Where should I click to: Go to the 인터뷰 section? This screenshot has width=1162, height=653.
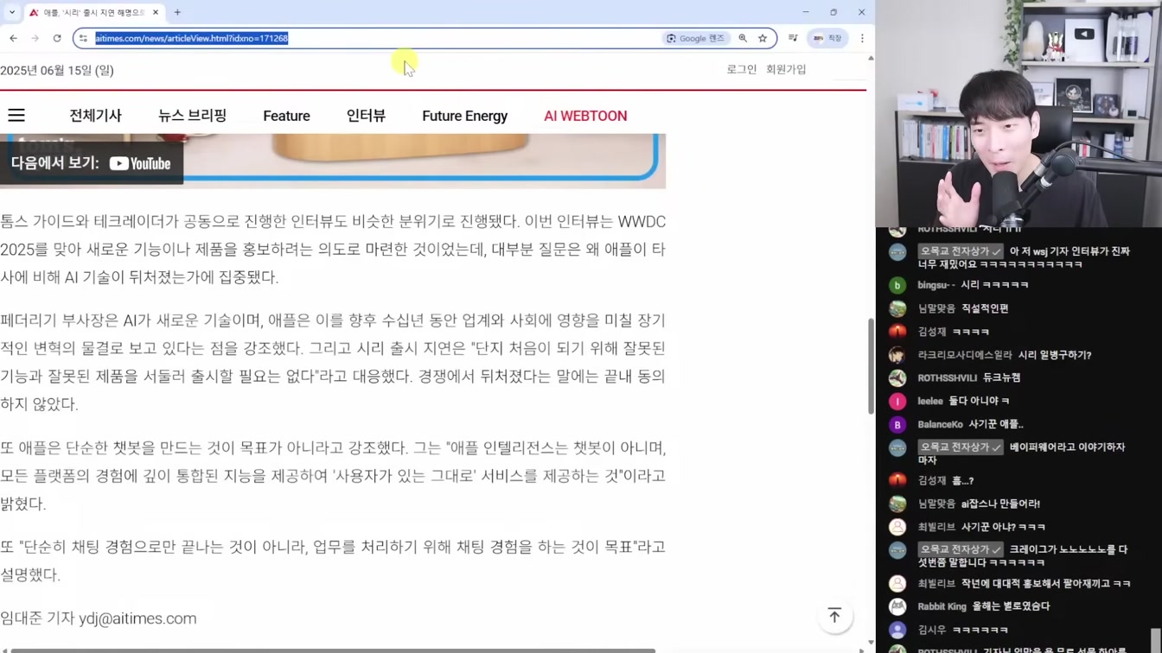coord(366,116)
